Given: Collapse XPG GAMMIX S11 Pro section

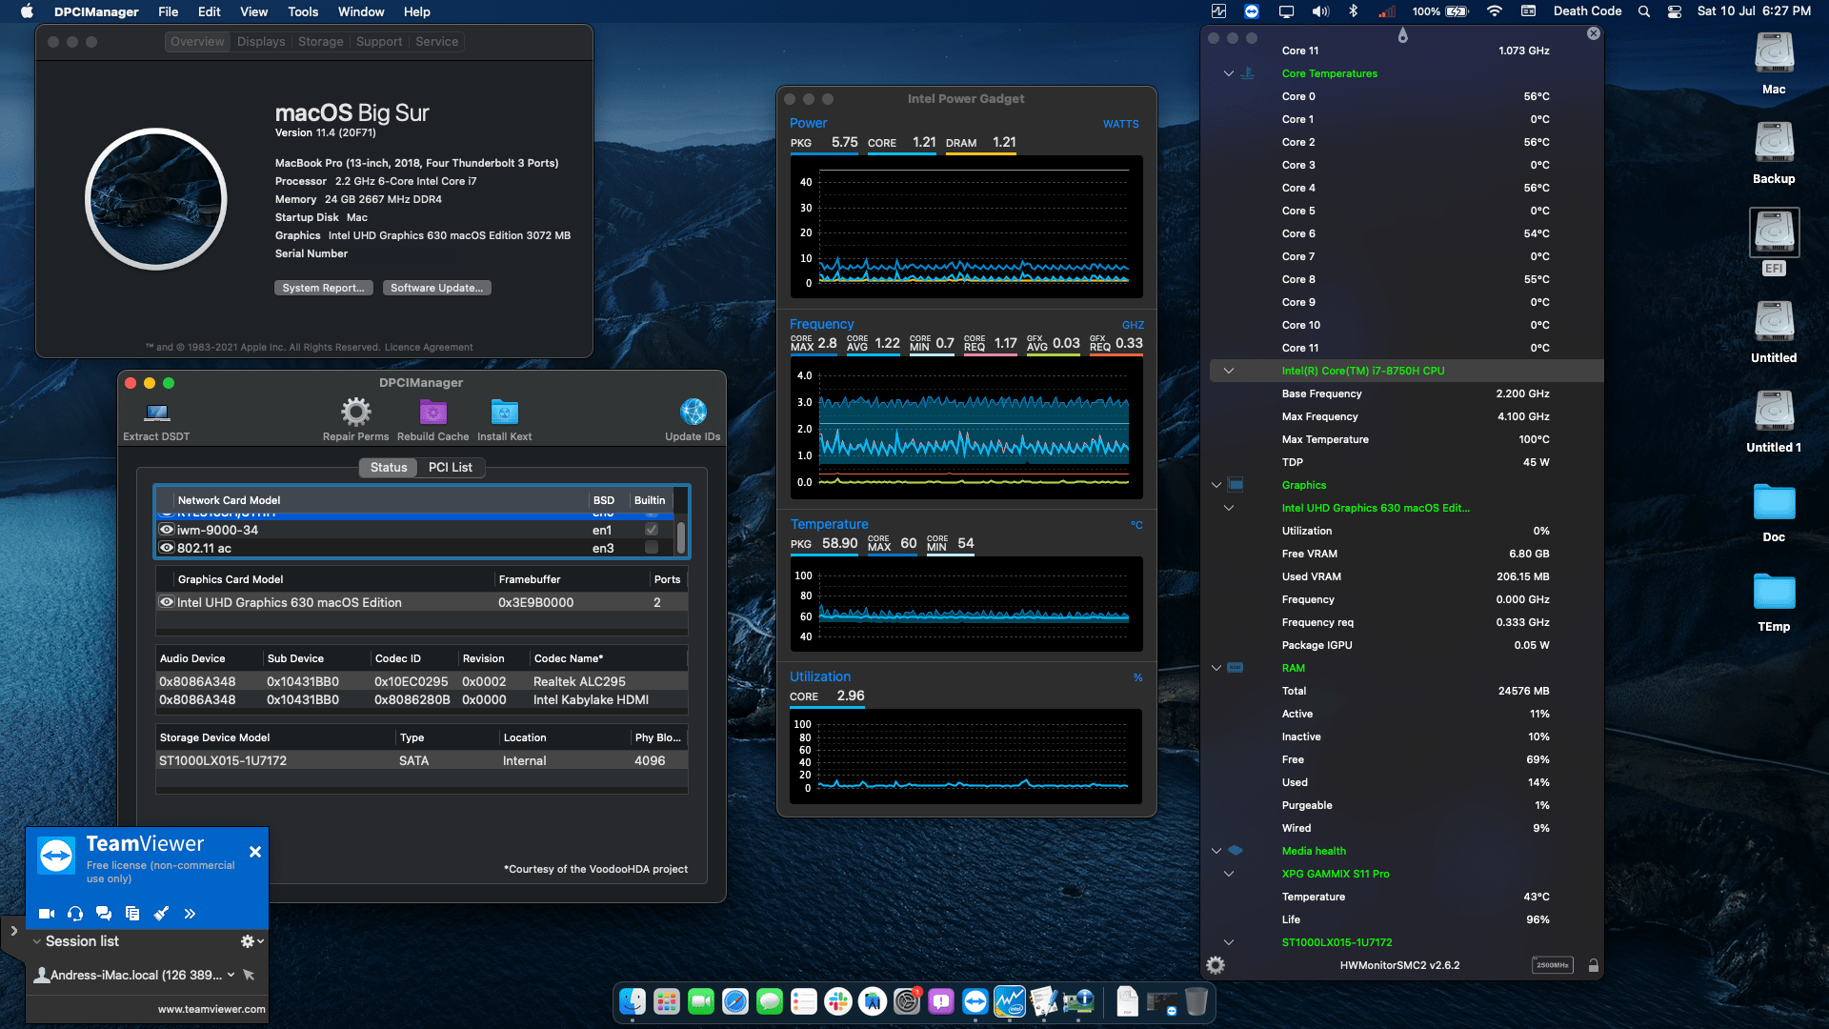Looking at the screenshot, I should [x=1229, y=874].
